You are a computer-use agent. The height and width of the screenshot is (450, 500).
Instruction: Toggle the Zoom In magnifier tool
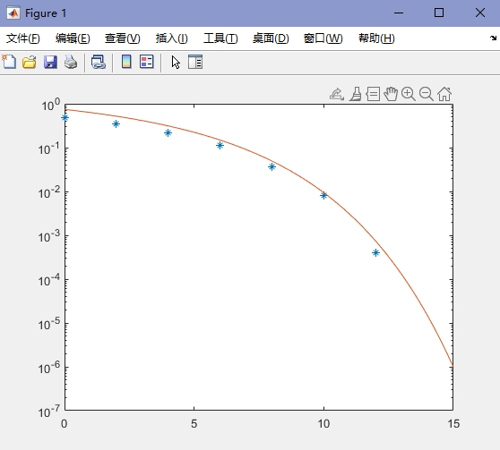click(409, 94)
